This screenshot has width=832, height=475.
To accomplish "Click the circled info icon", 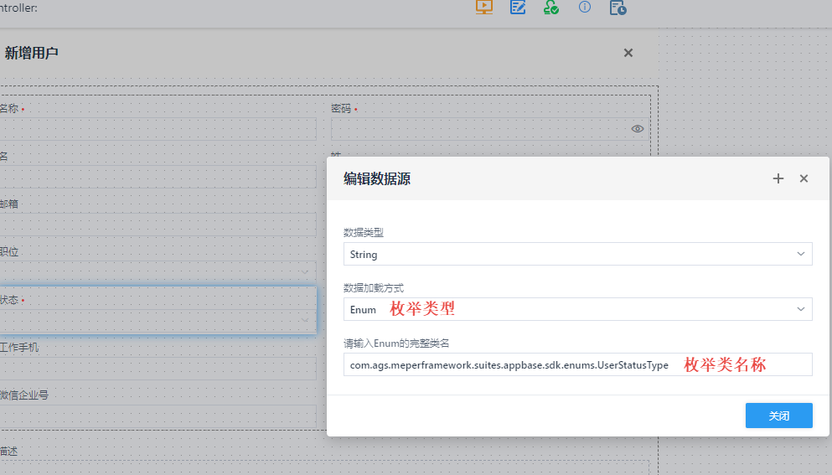I will tap(584, 7).
